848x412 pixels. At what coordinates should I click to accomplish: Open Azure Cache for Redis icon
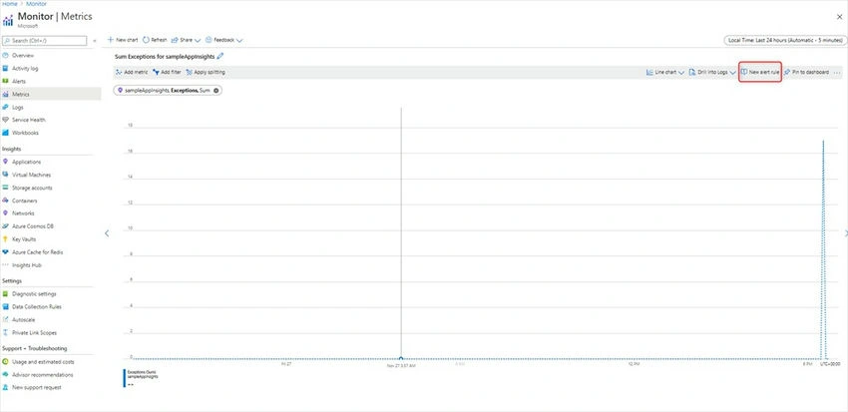[x=6, y=252]
